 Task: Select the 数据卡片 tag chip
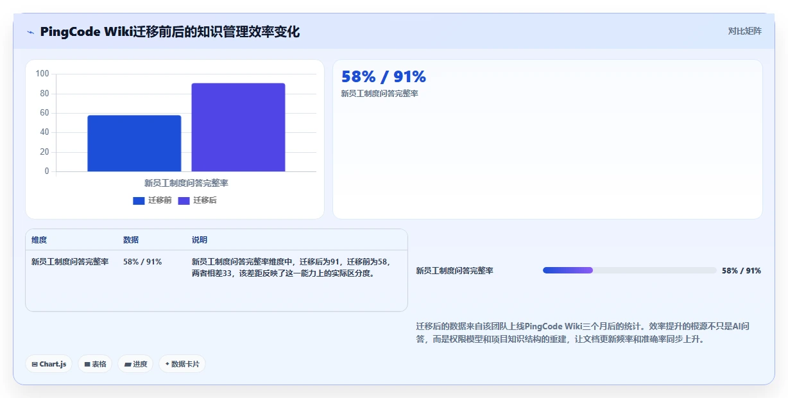pyautogui.click(x=182, y=364)
